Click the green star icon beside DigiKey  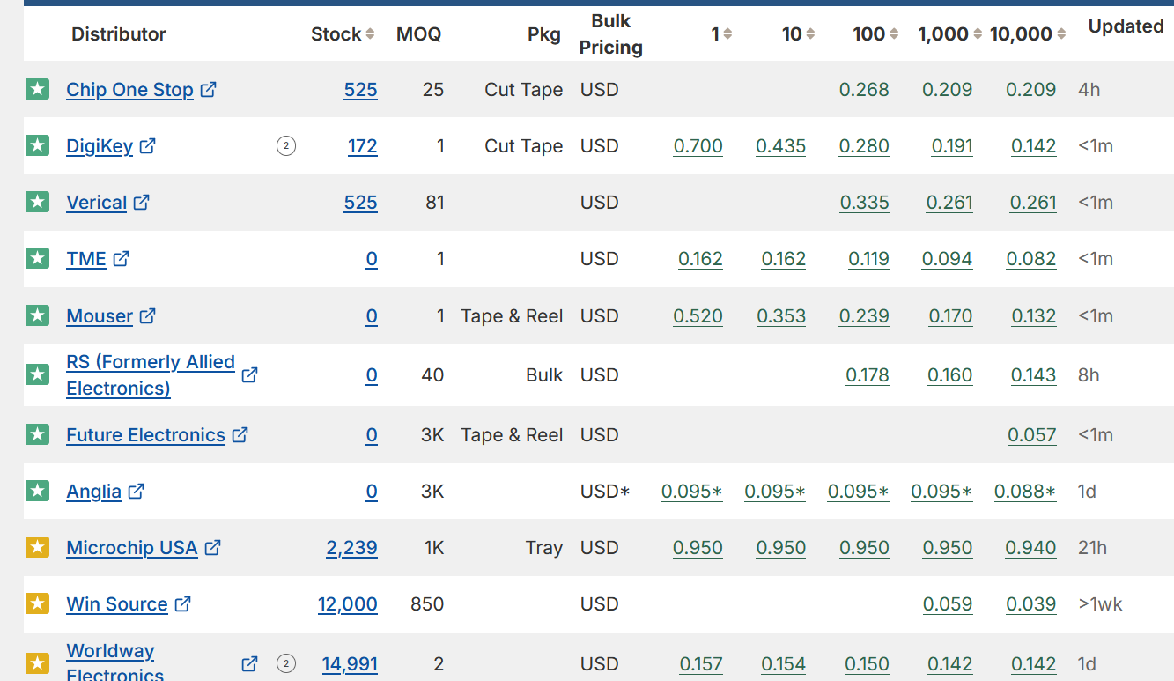click(x=37, y=145)
